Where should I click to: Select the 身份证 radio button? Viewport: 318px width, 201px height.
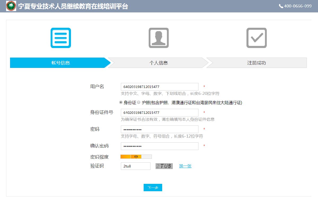(121, 102)
